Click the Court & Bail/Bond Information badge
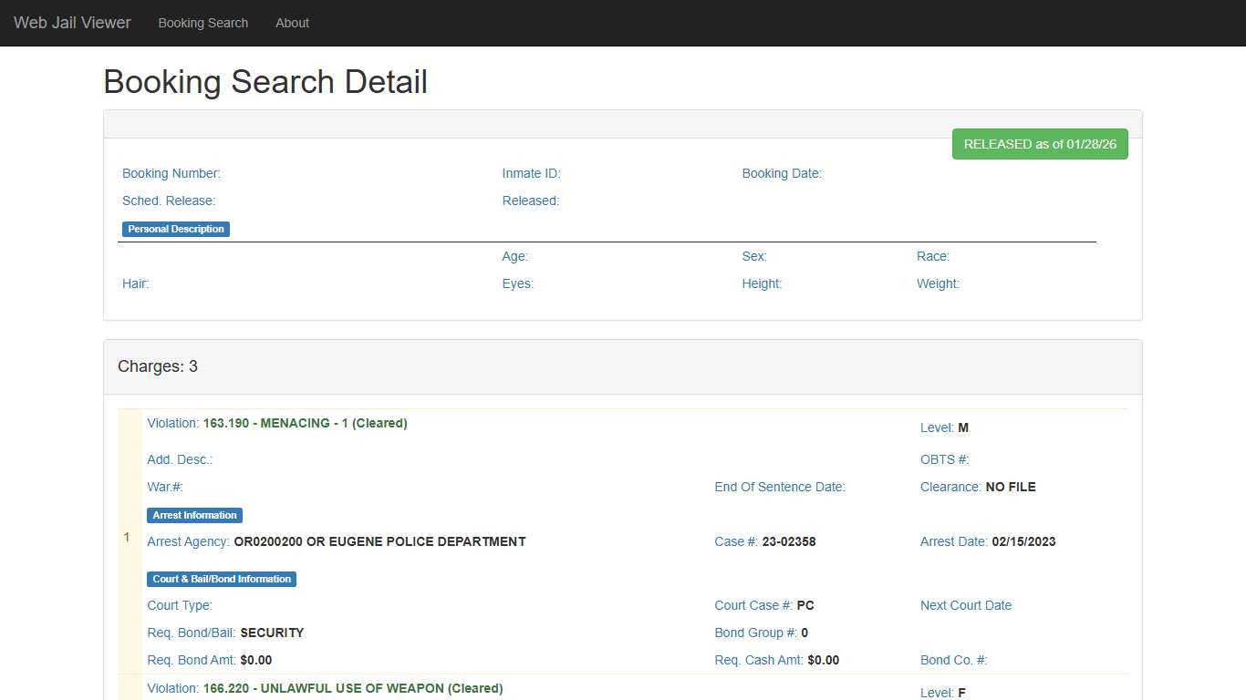1246x700 pixels. [222, 579]
